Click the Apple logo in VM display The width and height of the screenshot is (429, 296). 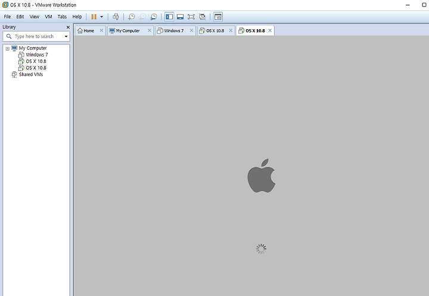pyautogui.click(x=262, y=176)
